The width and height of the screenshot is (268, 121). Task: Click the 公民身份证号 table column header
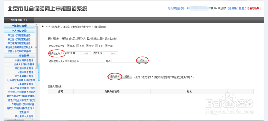point(112,92)
